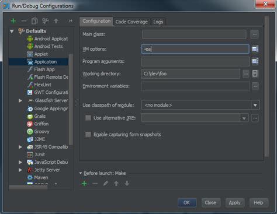
Task: Add a new configuration with the green plus
Action: click(x=13, y=21)
